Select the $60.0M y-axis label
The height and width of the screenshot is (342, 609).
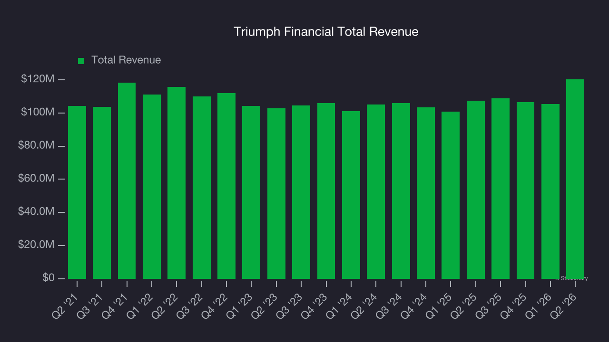[x=36, y=179]
